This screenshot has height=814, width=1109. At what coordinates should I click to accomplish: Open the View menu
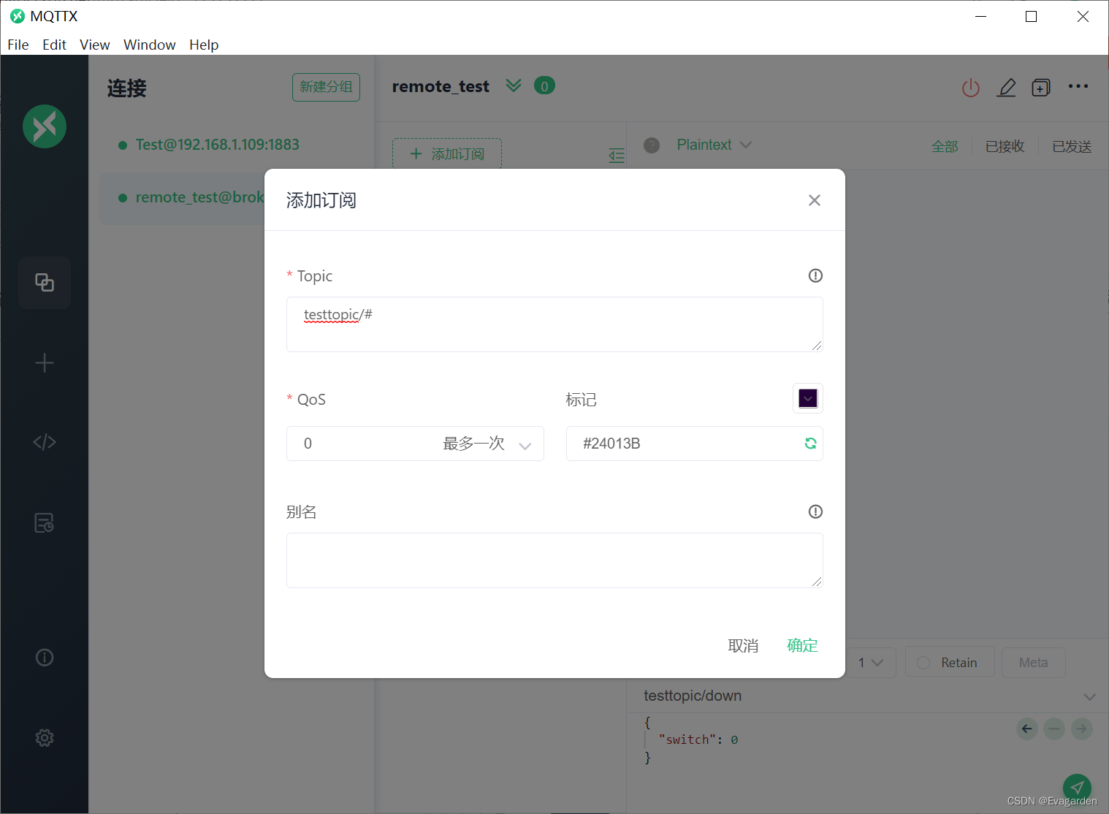(94, 45)
